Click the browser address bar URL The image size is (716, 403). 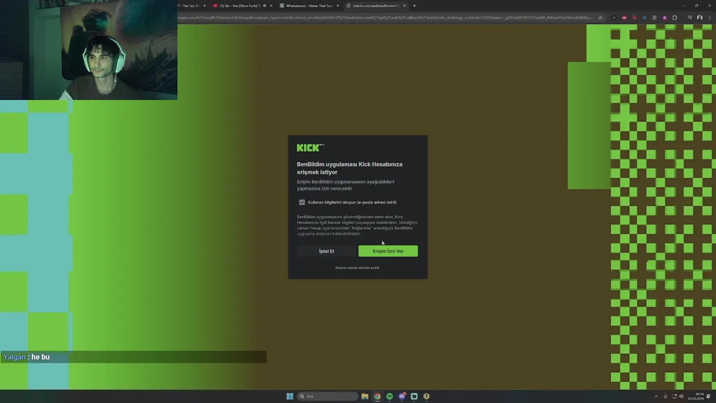[x=386, y=17]
